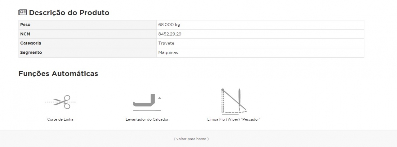Click the NCM row label
This screenshot has height=147, width=397.
click(25, 34)
